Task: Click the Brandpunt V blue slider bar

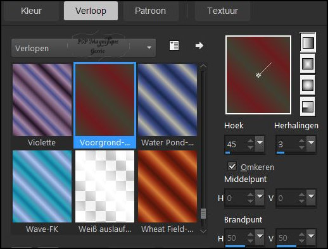Action: click(286, 246)
